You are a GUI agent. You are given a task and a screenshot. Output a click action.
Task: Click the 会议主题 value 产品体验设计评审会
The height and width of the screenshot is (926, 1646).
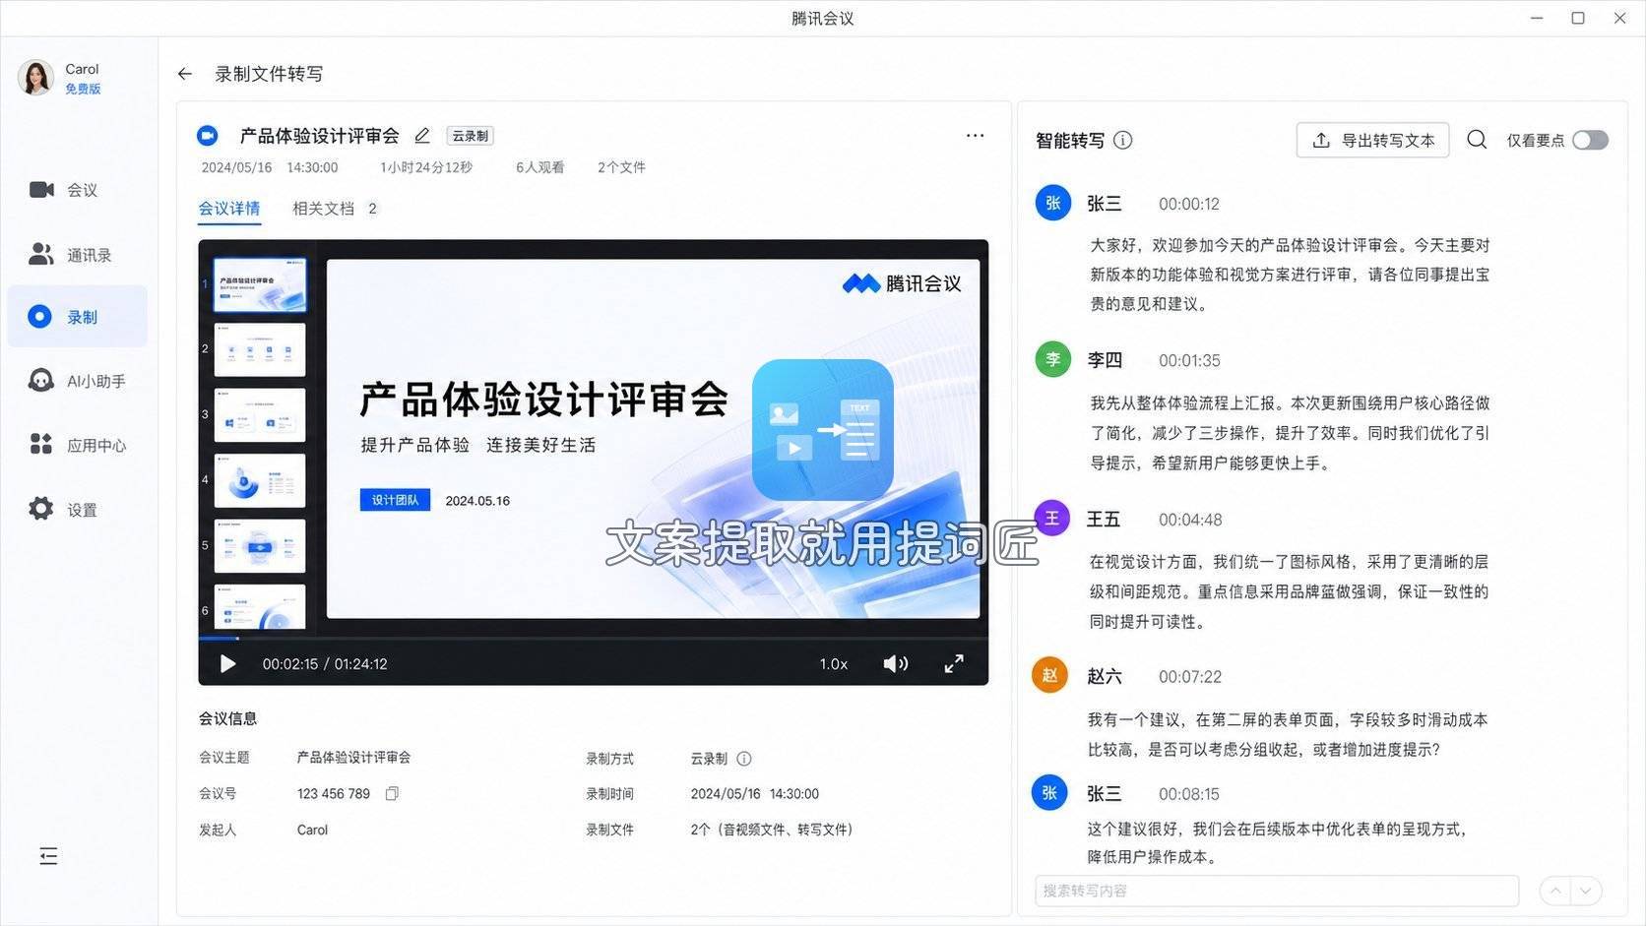pyautogui.click(x=353, y=757)
